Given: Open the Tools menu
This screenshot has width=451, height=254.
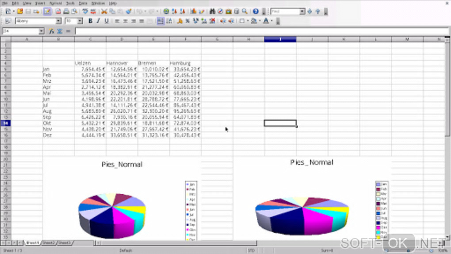Looking at the screenshot, I should tap(70, 3).
